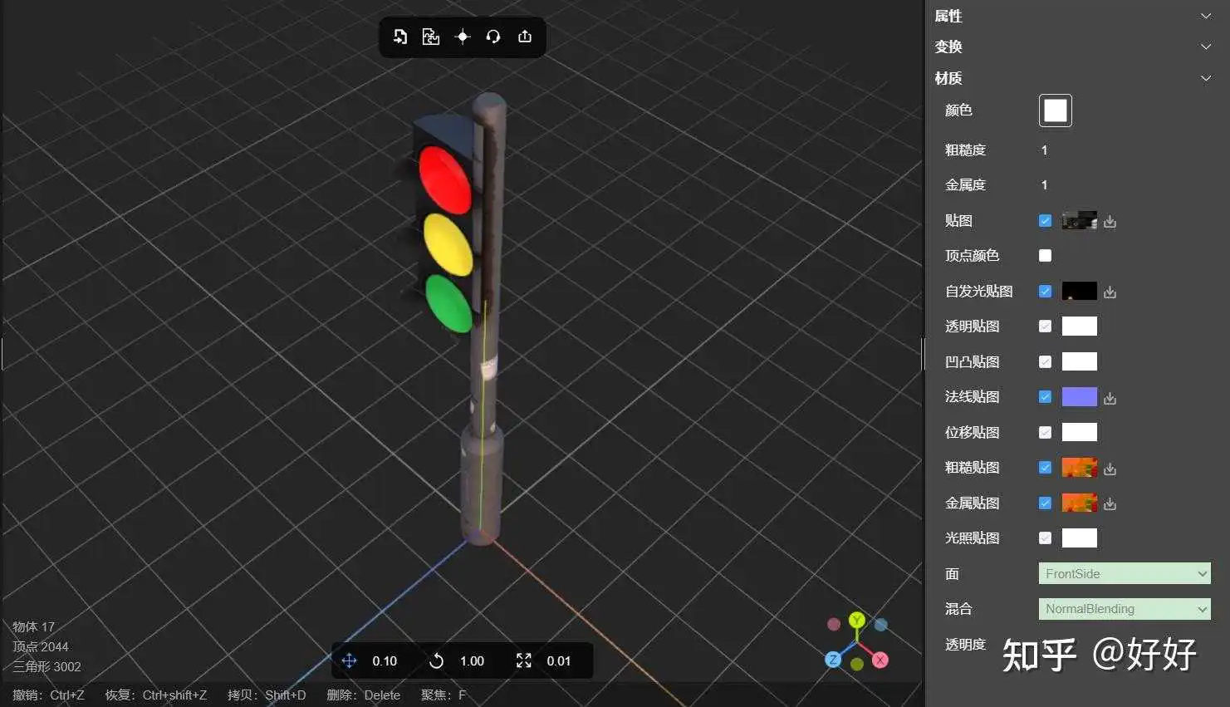Download the 粗糙贴图 roughness map
The height and width of the screenshot is (707, 1230).
pos(1110,469)
